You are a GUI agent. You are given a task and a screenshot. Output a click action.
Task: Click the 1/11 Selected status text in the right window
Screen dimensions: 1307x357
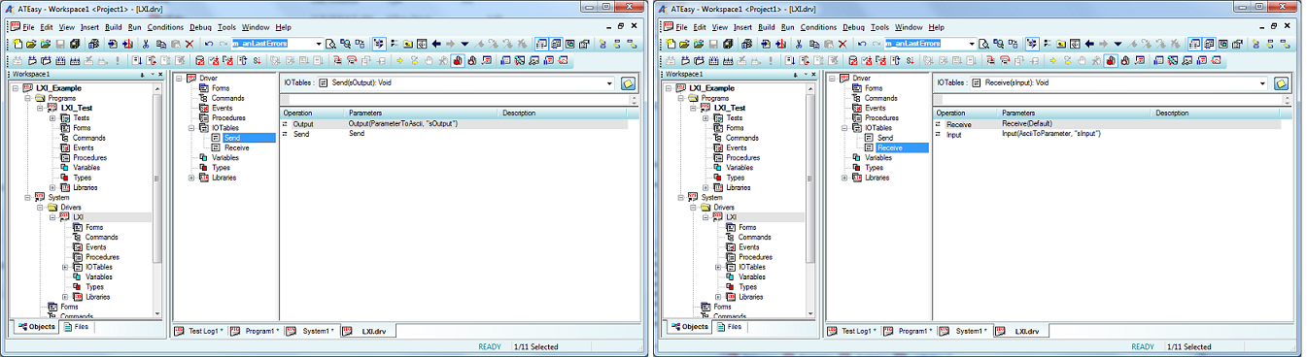pos(1188,346)
